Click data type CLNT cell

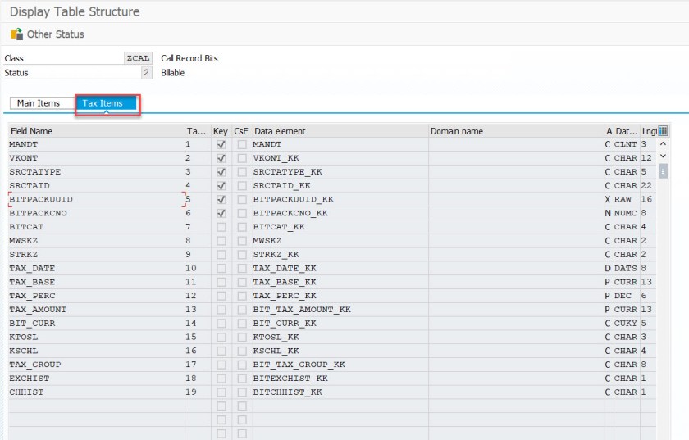626,144
